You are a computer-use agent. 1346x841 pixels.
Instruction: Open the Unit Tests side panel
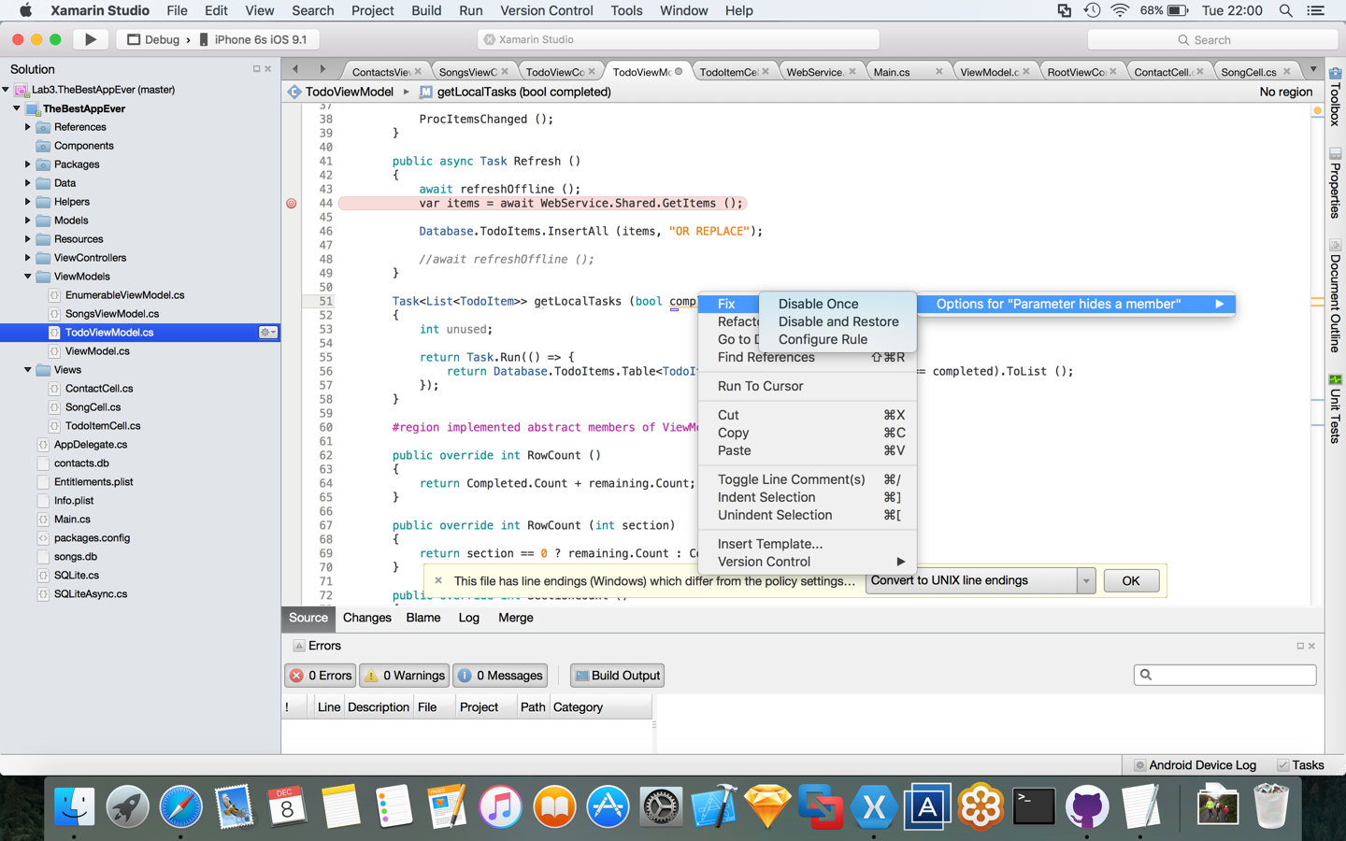(1335, 408)
